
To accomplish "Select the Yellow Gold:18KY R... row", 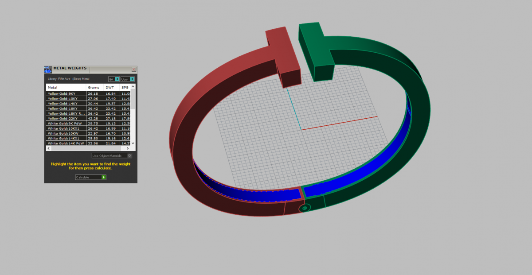I will pos(88,113).
